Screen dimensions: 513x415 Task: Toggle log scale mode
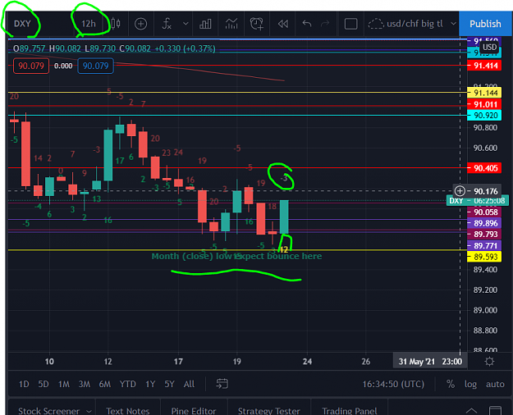click(470, 385)
